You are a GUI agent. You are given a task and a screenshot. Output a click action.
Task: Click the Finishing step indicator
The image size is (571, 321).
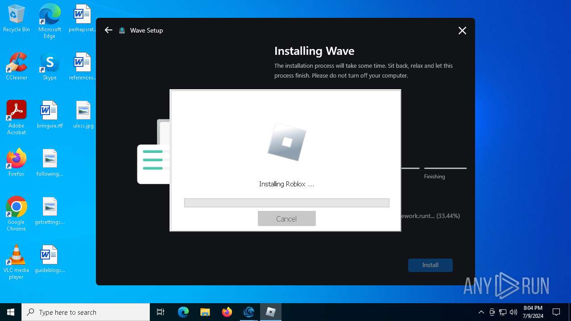(x=445, y=173)
